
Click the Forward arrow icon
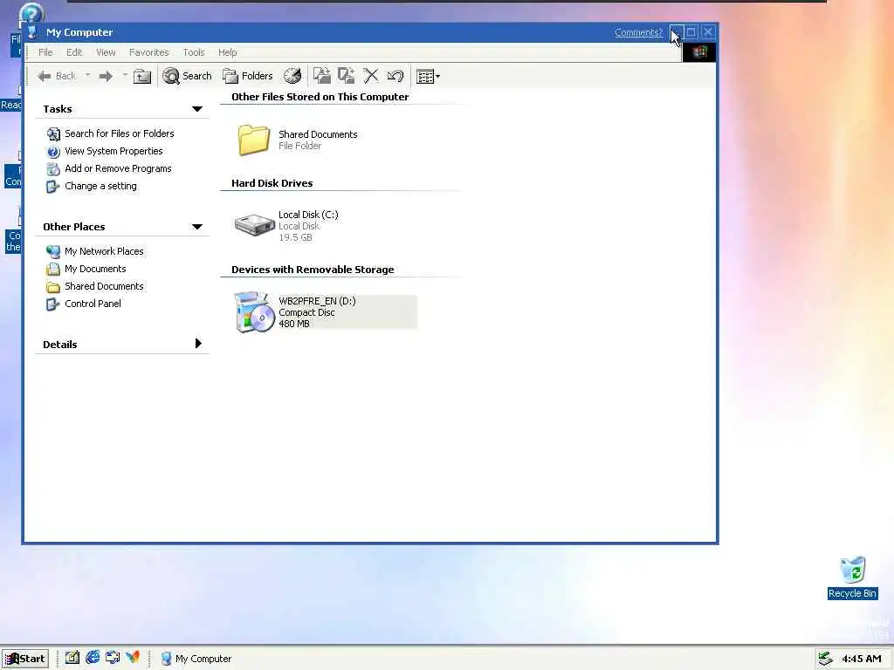point(106,76)
